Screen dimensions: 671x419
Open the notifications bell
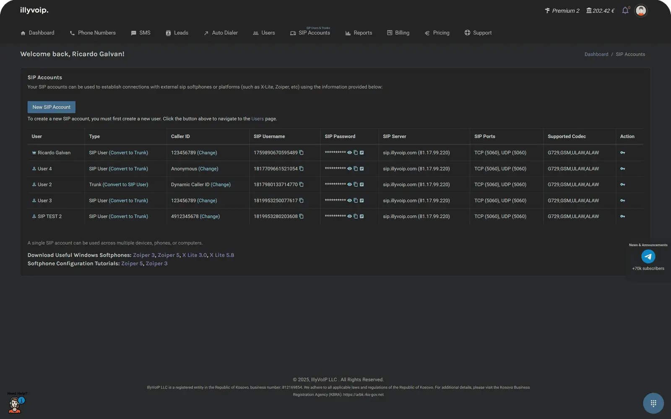625,10
